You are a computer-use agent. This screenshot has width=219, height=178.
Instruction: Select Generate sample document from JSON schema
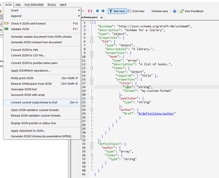tap(42, 37)
